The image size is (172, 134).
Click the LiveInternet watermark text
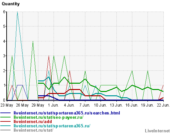(157, 131)
